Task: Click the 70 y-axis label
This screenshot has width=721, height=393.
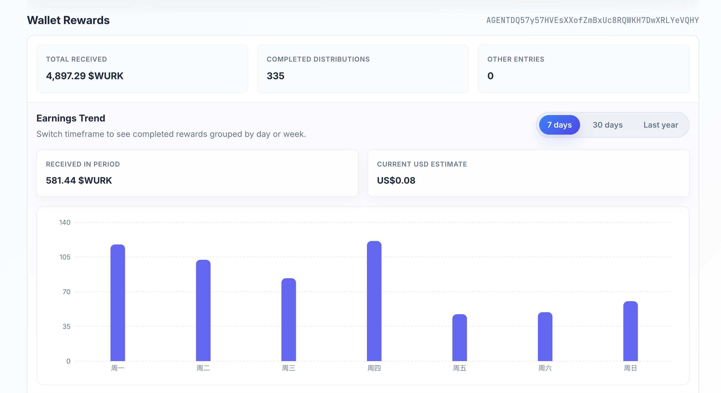Action: click(67, 292)
